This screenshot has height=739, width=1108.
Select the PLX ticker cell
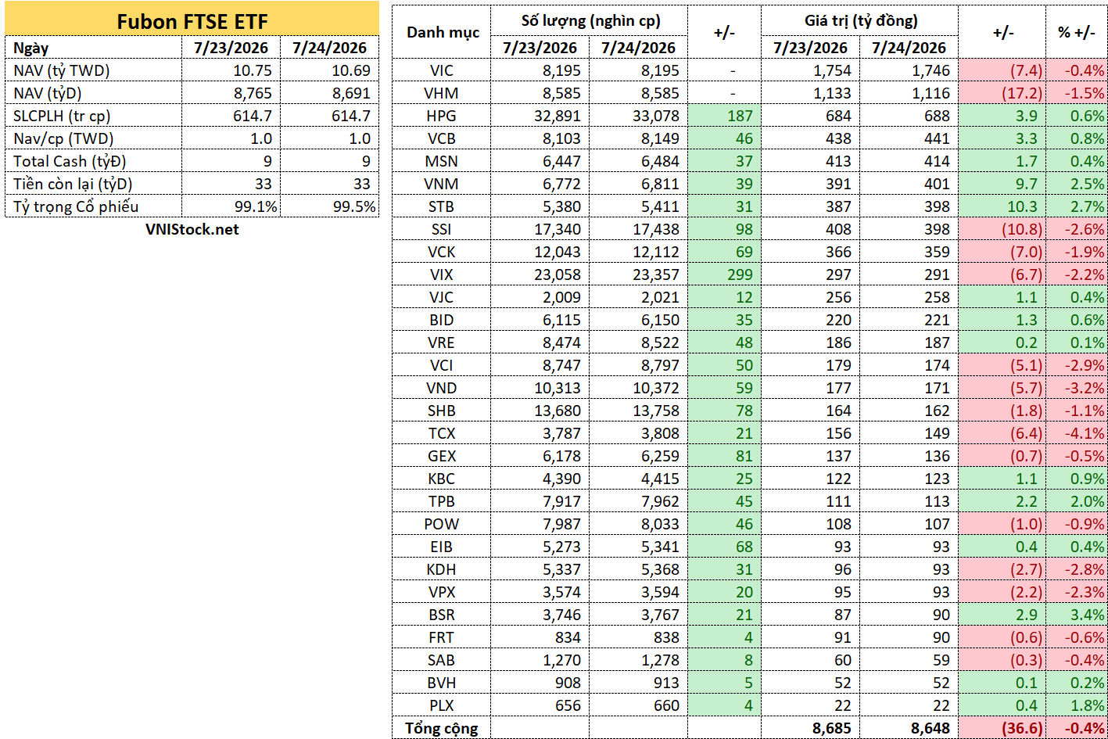pos(442,705)
